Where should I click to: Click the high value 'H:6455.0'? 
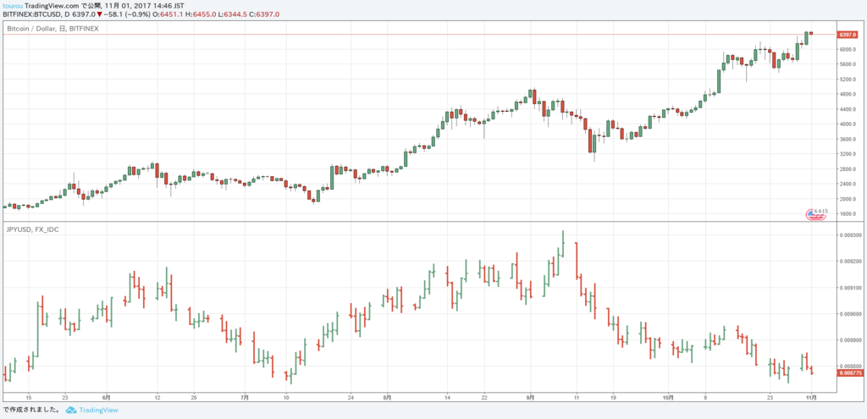click(200, 14)
